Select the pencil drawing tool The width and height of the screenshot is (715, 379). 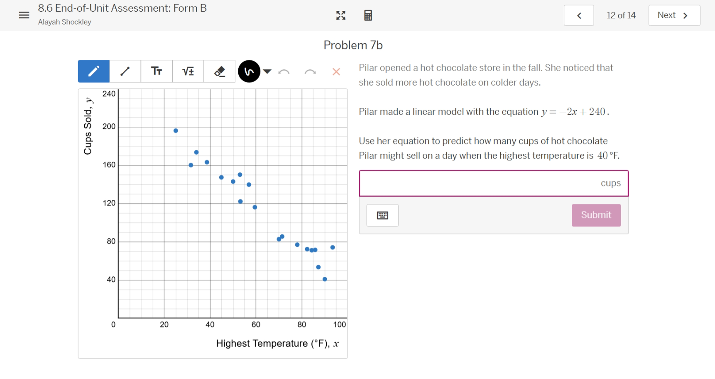click(x=93, y=71)
